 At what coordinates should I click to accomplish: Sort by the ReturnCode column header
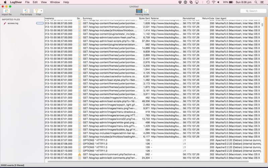point(208,18)
